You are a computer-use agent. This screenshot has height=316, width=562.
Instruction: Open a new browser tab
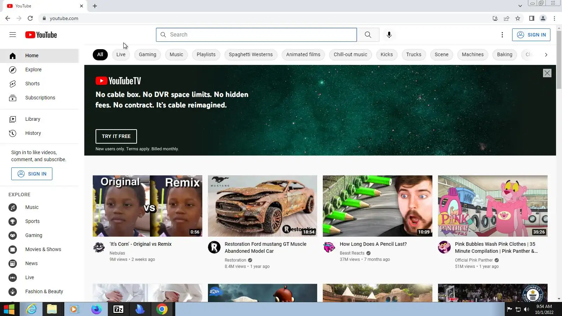(95, 6)
